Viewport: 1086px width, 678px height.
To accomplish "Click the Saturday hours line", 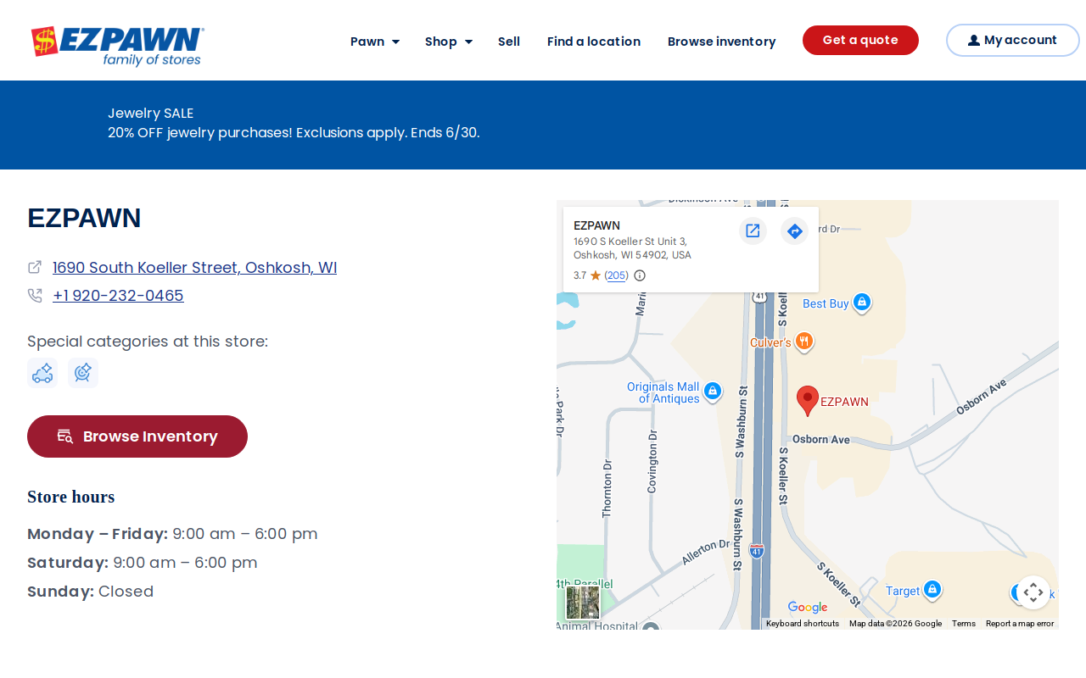I will tap(143, 563).
